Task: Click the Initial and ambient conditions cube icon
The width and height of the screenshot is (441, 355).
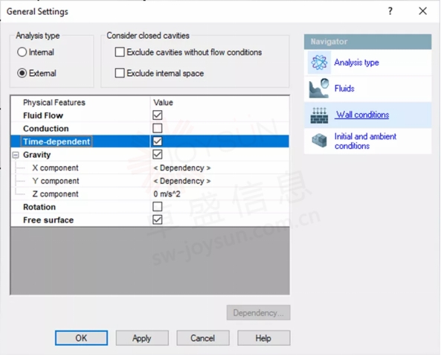Action: (319, 140)
